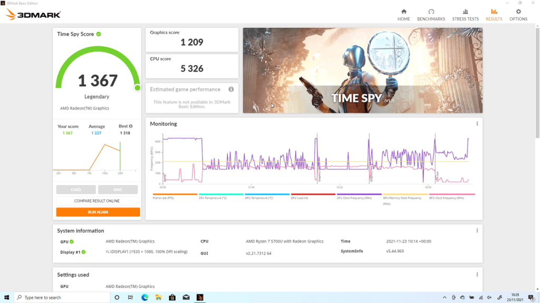
Task: Click the pen/link tray icon
Action: coord(499,298)
